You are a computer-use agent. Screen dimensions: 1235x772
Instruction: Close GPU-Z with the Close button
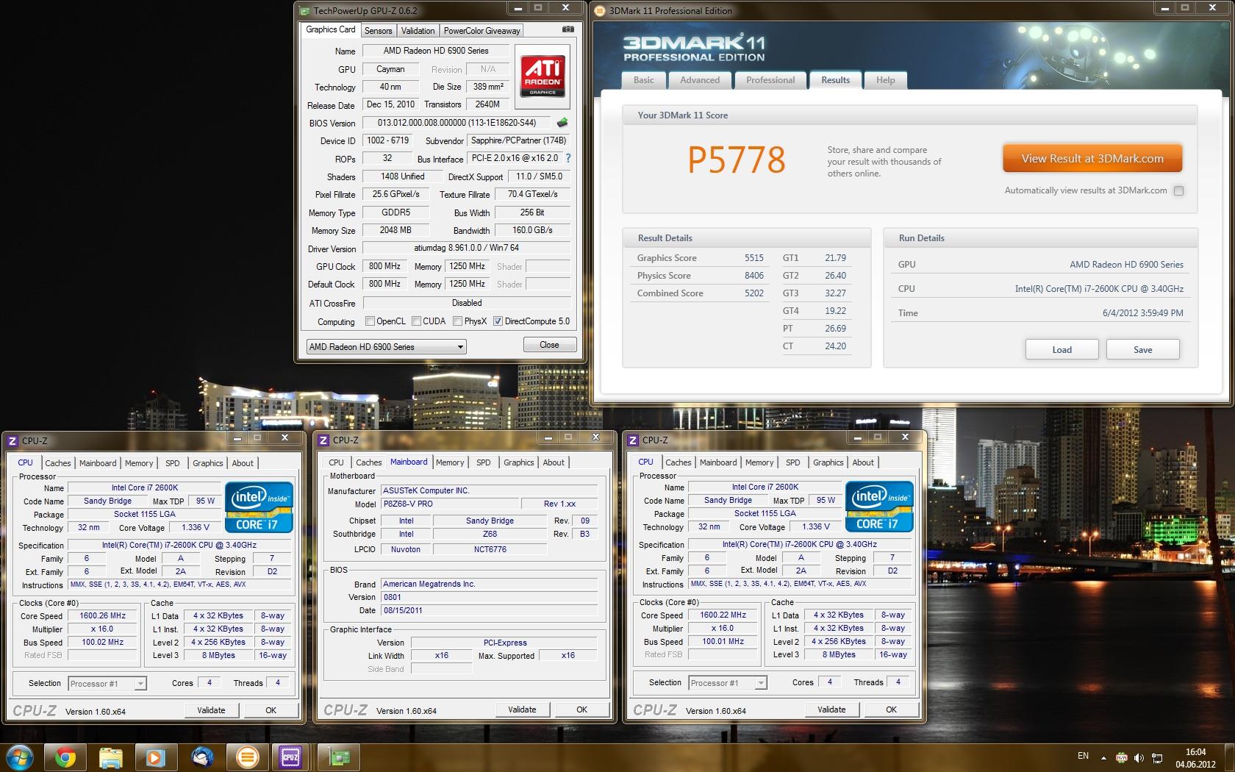tap(549, 345)
